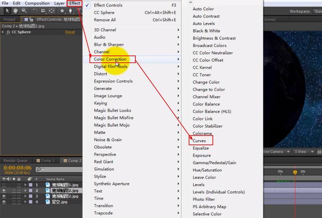Select the Hand tool
Screen dimensions: 322x218
tap(16, 11)
